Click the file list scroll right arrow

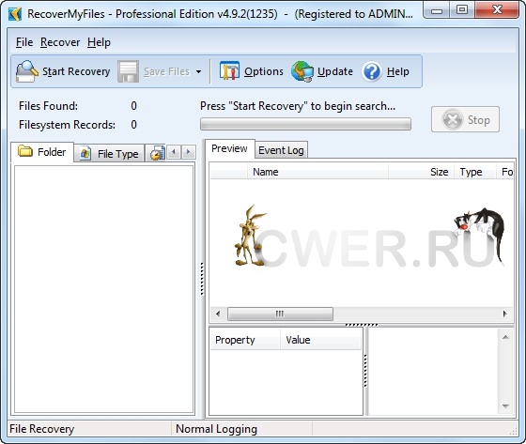(505, 314)
